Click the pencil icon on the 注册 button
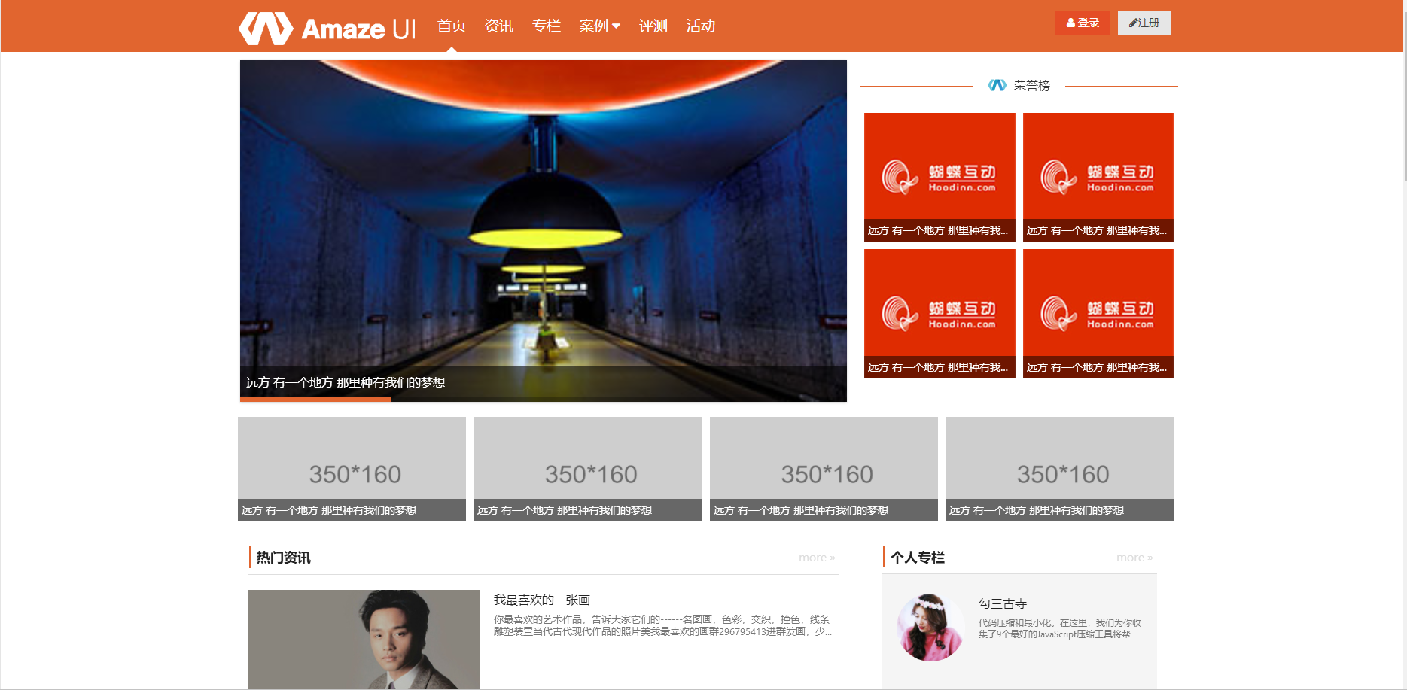The image size is (1407, 690). (x=1133, y=23)
